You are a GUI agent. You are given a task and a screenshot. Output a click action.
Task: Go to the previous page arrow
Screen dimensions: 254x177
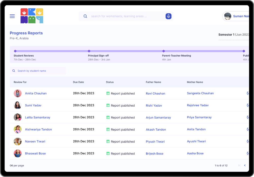pos(245,166)
